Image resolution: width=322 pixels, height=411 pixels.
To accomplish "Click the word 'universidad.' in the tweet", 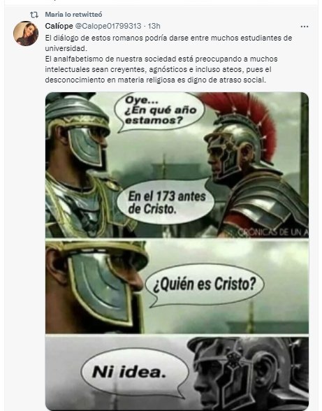I will tap(66, 48).
